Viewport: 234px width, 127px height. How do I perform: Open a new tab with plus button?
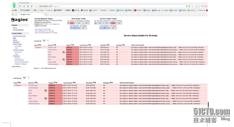(46, 14)
